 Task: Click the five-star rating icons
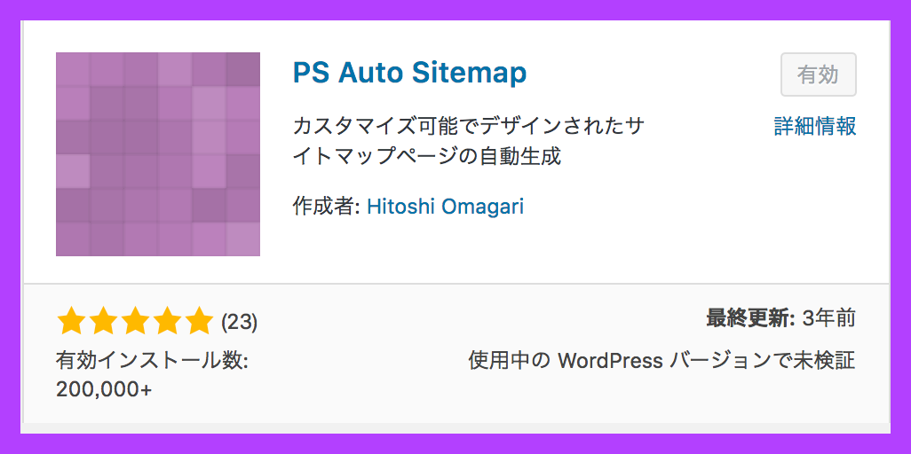pyautogui.click(x=135, y=321)
